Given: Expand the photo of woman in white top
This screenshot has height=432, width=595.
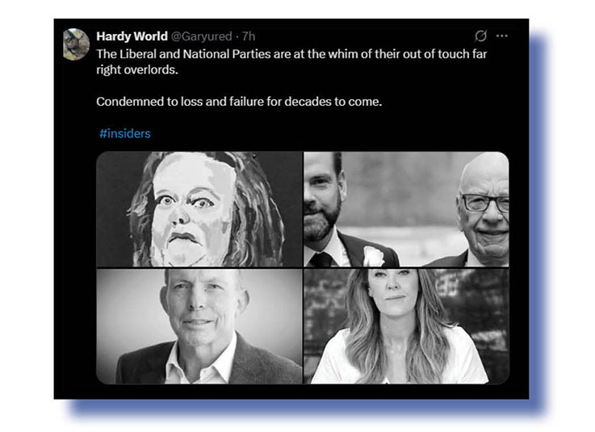Looking at the screenshot, I should tap(406, 326).
